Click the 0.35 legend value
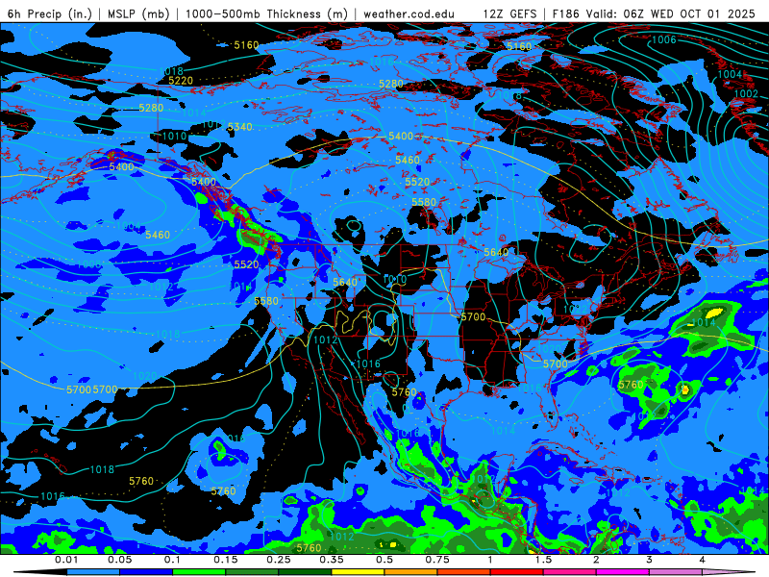 point(332,560)
